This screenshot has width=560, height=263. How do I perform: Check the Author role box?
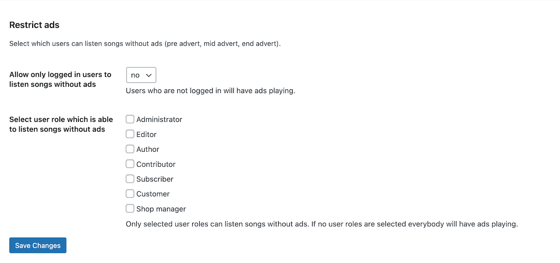130,149
